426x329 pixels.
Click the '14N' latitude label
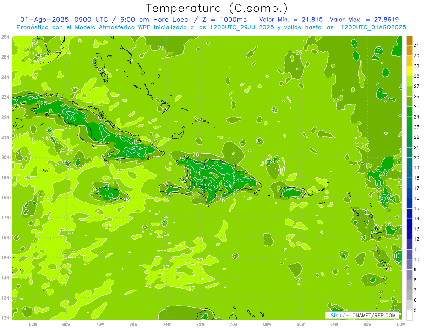tap(5, 278)
